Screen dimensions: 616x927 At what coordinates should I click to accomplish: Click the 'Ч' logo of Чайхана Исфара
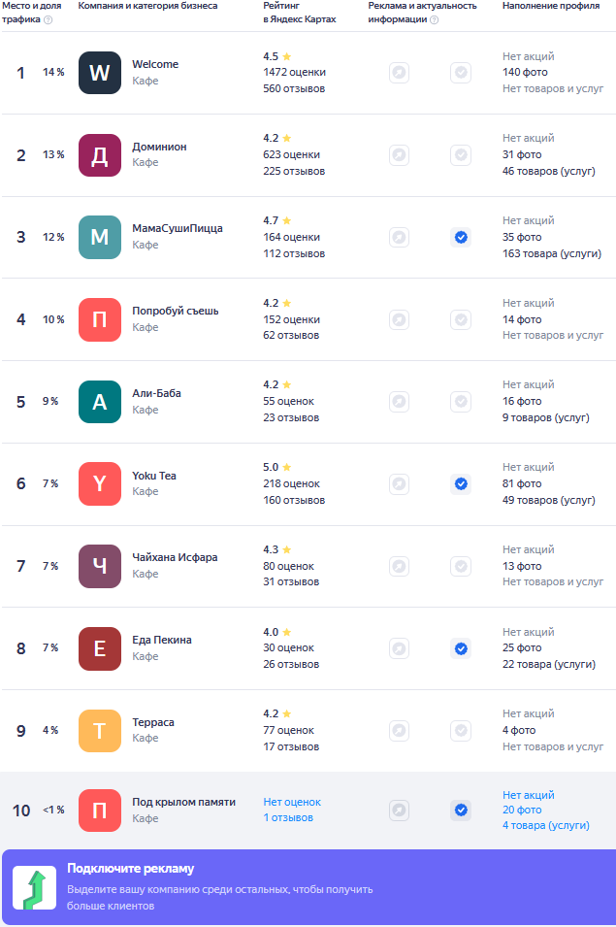[x=100, y=566]
